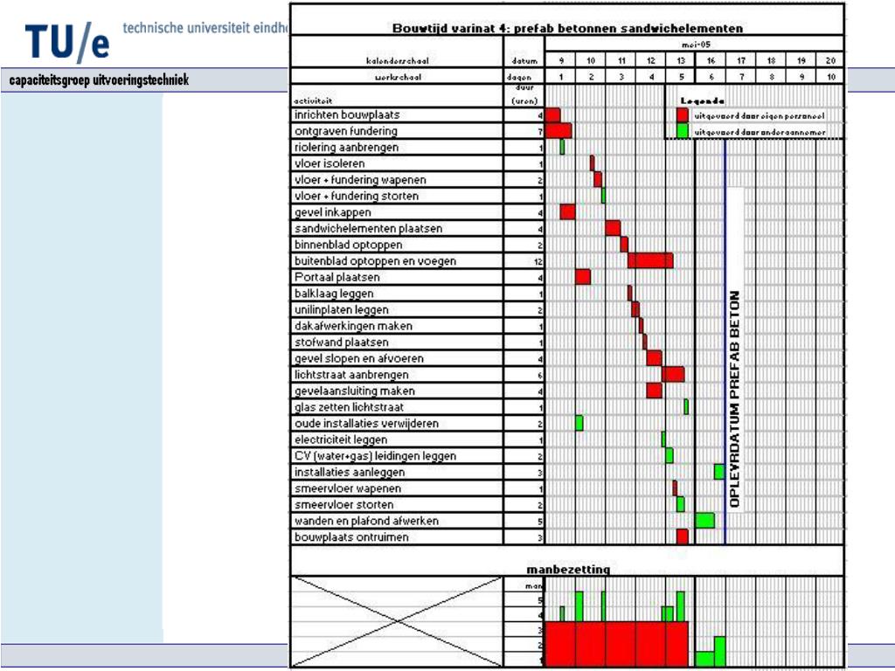Image resolution: width=895 pixels, height=671 pixels.
Task: Select the red bar for inrichten bouwplaats
Action: click(552, 115)
